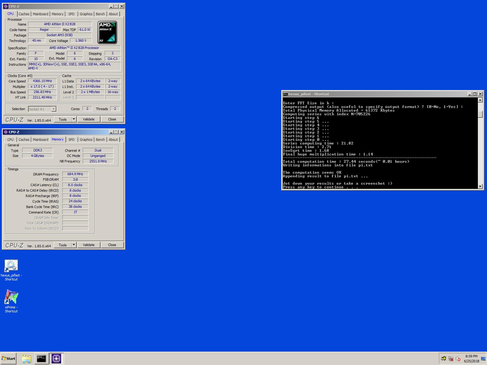Screen dimensions: 487x365
Task: Click the console scrollbar down arrow
Action: [x=480, y=186]
